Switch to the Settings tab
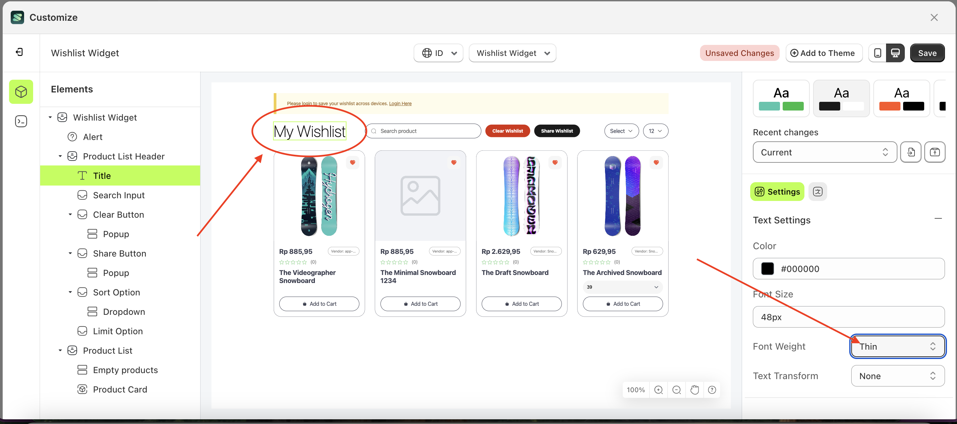957x424 pixels. pos(777,192)
